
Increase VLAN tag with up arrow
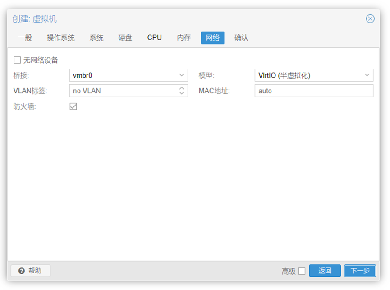(182, 88)
